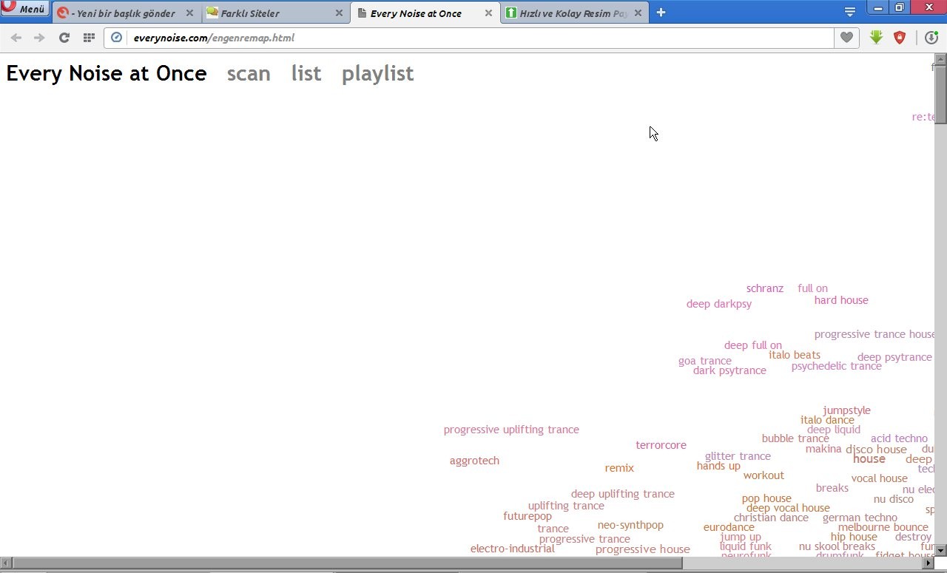Open the Opera Menü button
The height and width of the screenshot is (573, 947).
coord(24,9)
